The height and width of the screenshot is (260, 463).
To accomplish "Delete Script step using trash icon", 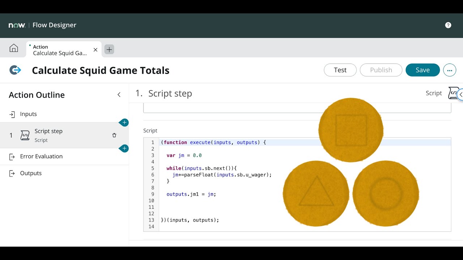I will (114, 135).
